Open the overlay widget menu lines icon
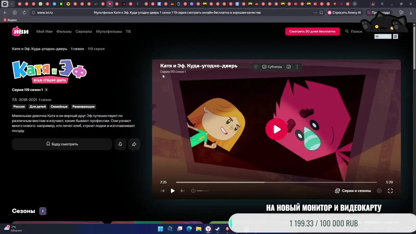The image size is (416, 234). [x=396, y=36]
